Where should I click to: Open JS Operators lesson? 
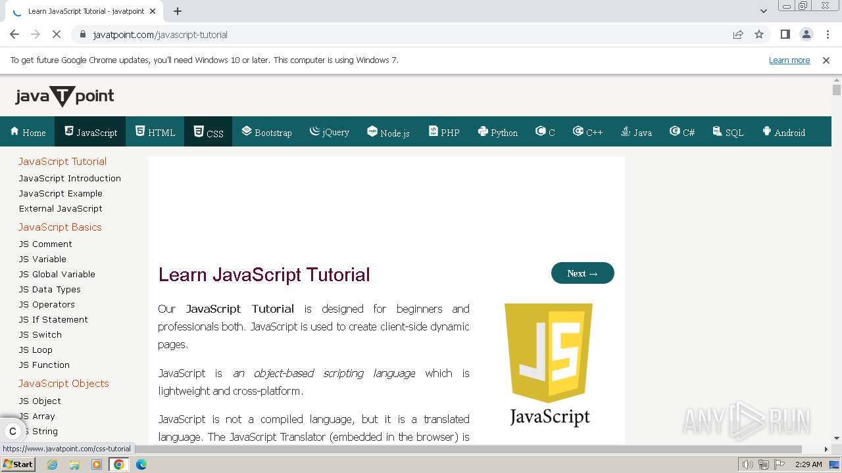(47, 304)
